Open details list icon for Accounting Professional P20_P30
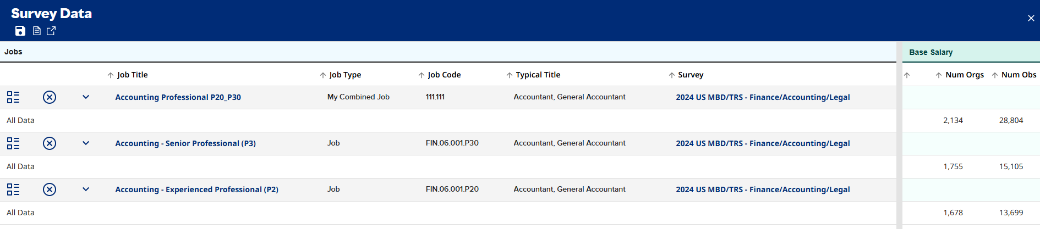 click(13, 97)
